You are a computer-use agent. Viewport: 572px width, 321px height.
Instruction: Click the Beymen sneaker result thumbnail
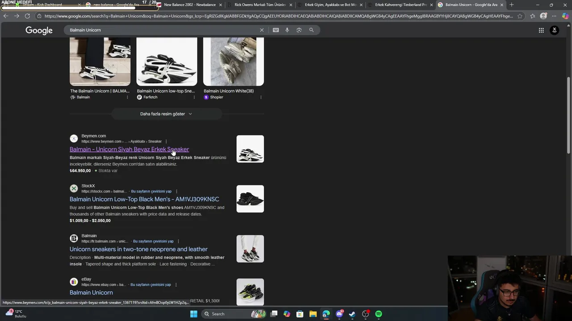(x=250, y=149)
